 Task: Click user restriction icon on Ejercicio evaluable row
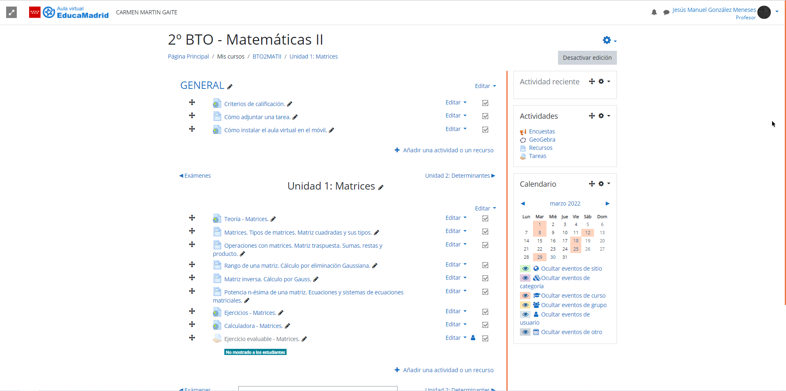coord(473,338)
